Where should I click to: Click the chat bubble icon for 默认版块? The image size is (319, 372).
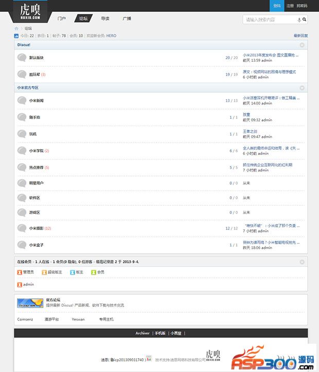(x=22, y=58)
